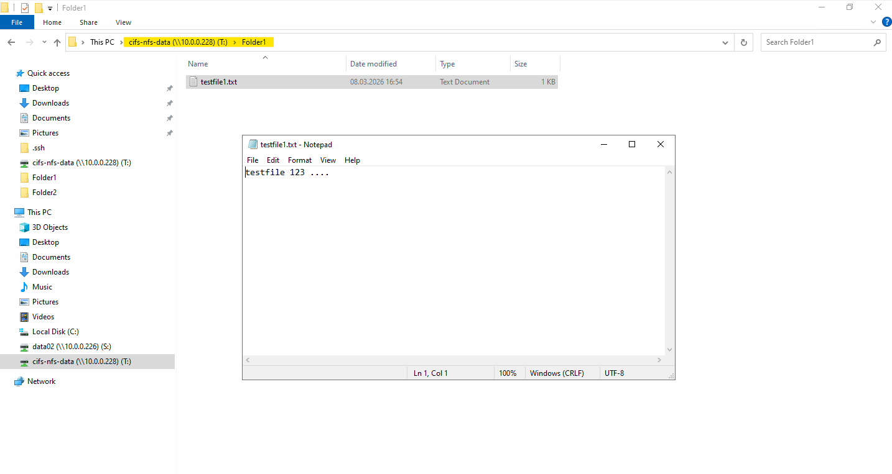The width and height of the screenshot is (892, 474).
Task: Open Explorer Help icon
Action: (886, 22)
